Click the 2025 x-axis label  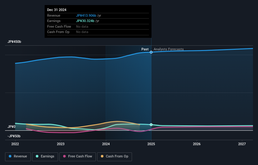coord(151,144)
